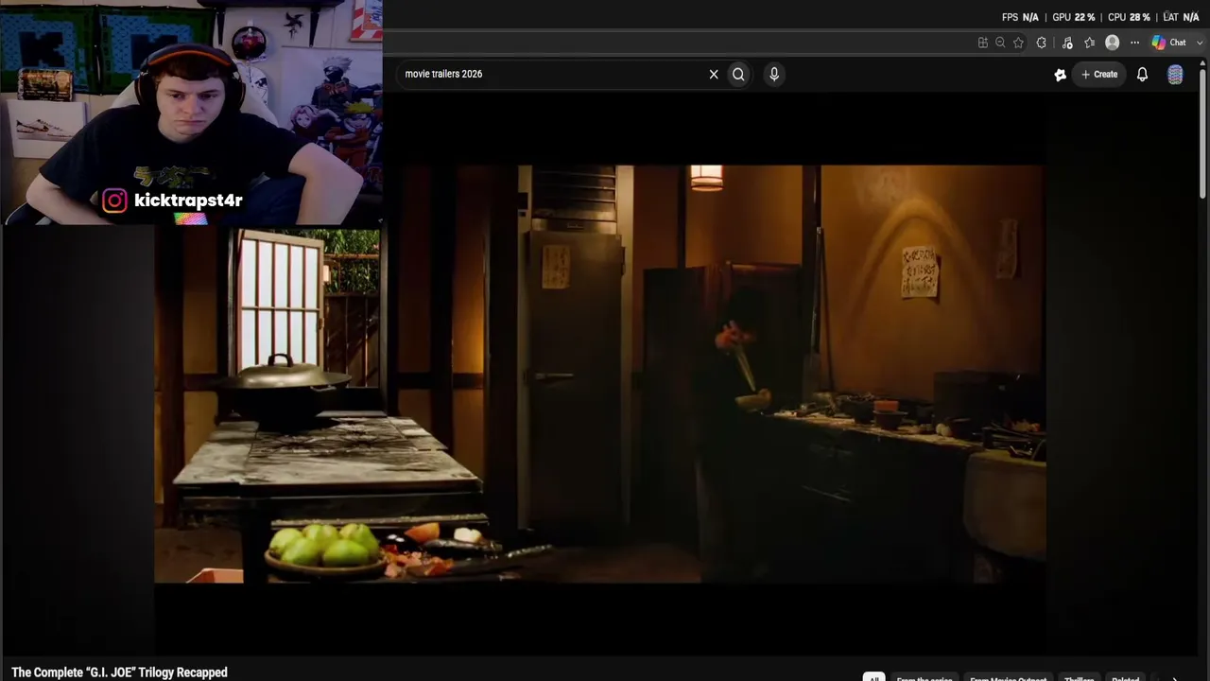
Task: Click the CPU 28 % overlay readout
Action: pyautogui.click(x=1129, y=17)
